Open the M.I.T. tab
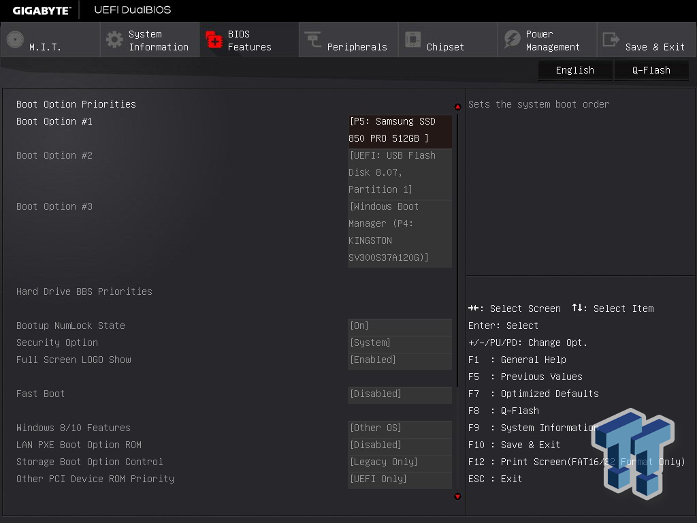This screenshot has width=697, height=523. point(50,39)
